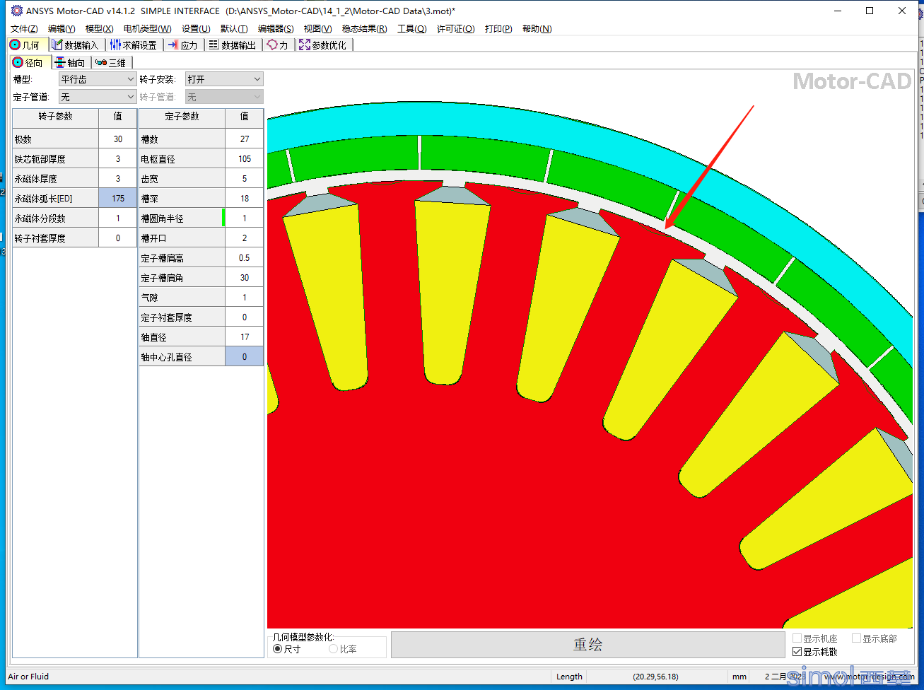Click the 重绘 redraw button
This screenshot has width=924, height=690.
coord(587,644)
